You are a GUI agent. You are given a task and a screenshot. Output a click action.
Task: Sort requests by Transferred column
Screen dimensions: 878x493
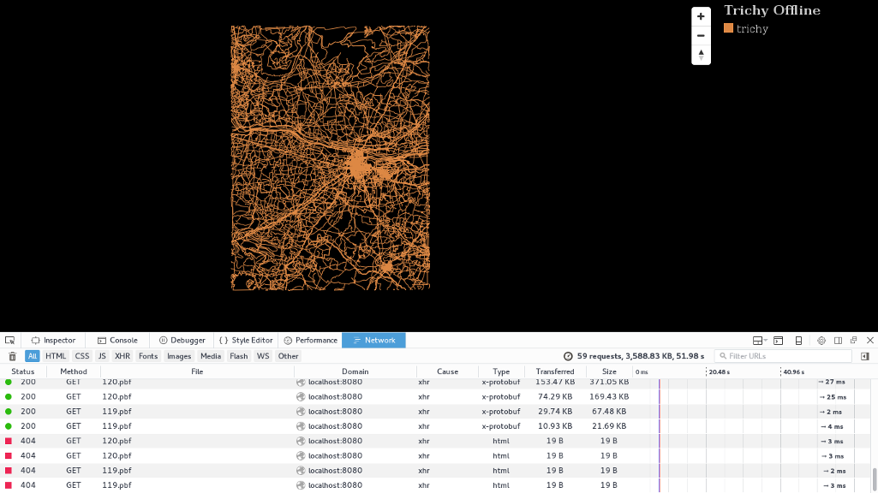[x=555, y=371]
